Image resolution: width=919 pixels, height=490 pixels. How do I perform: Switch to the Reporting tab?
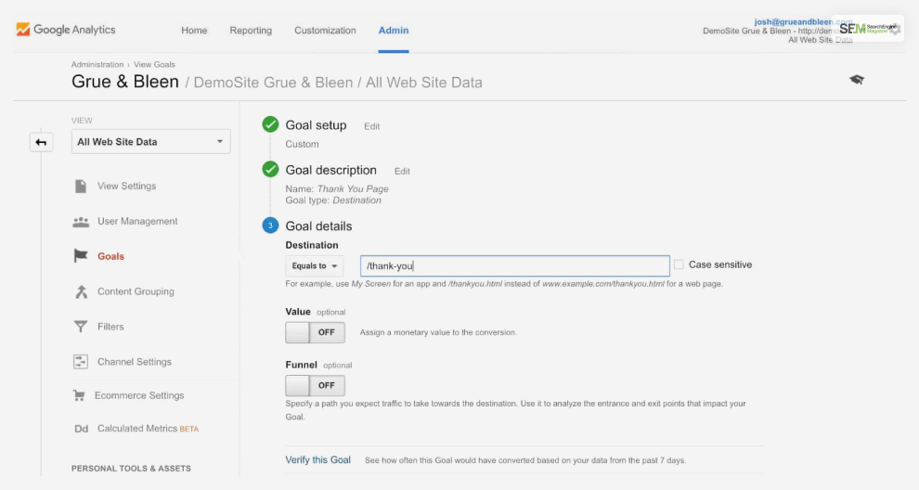pos(251,31)
